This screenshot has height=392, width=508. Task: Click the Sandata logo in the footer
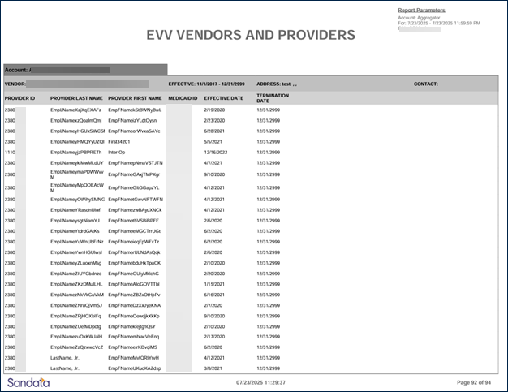coord(27,381)
